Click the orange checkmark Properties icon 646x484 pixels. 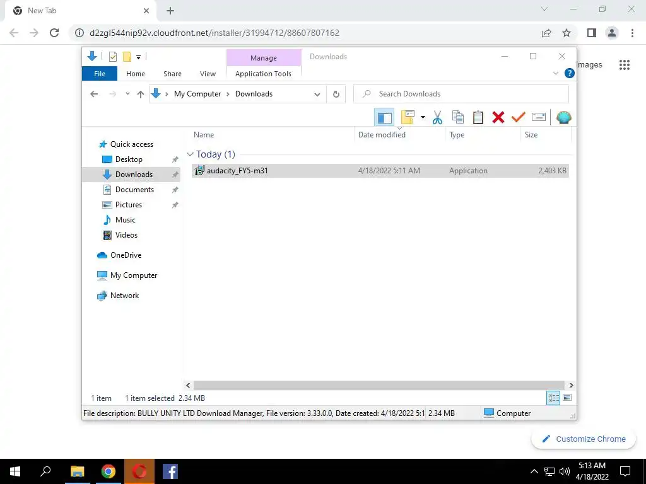pos(518,117)
